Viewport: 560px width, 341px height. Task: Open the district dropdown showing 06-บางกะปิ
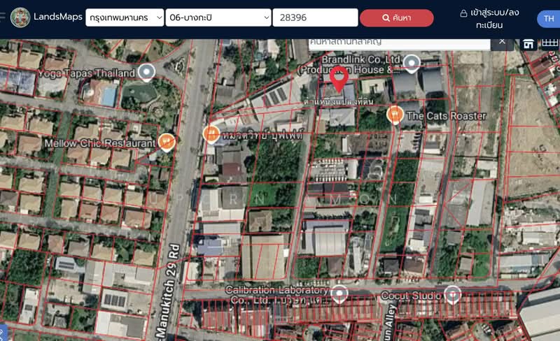(218, 17)
